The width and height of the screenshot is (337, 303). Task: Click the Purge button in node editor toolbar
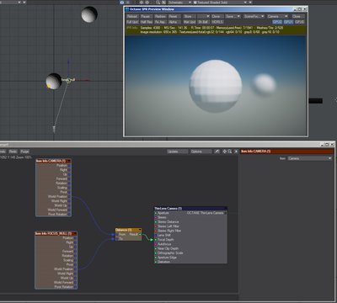(24, 151)
